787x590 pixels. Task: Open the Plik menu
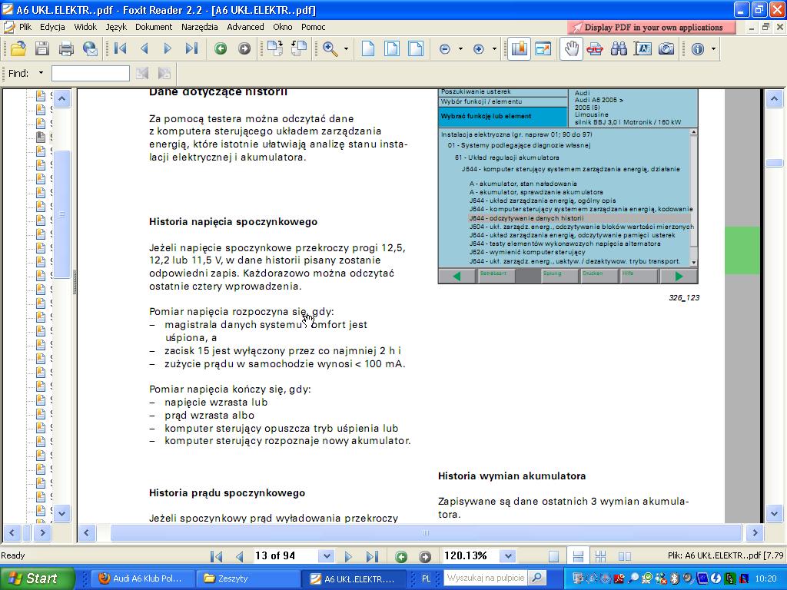point(25,27)
